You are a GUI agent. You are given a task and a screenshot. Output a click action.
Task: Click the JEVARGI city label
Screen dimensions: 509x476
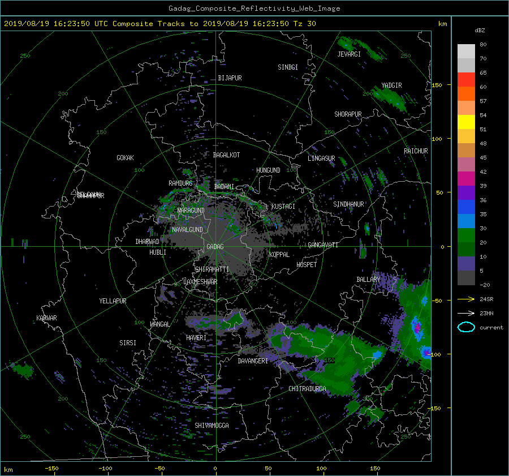349,54
